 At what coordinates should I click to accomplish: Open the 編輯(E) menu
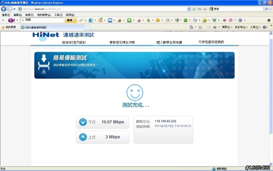tap(17, 15)
